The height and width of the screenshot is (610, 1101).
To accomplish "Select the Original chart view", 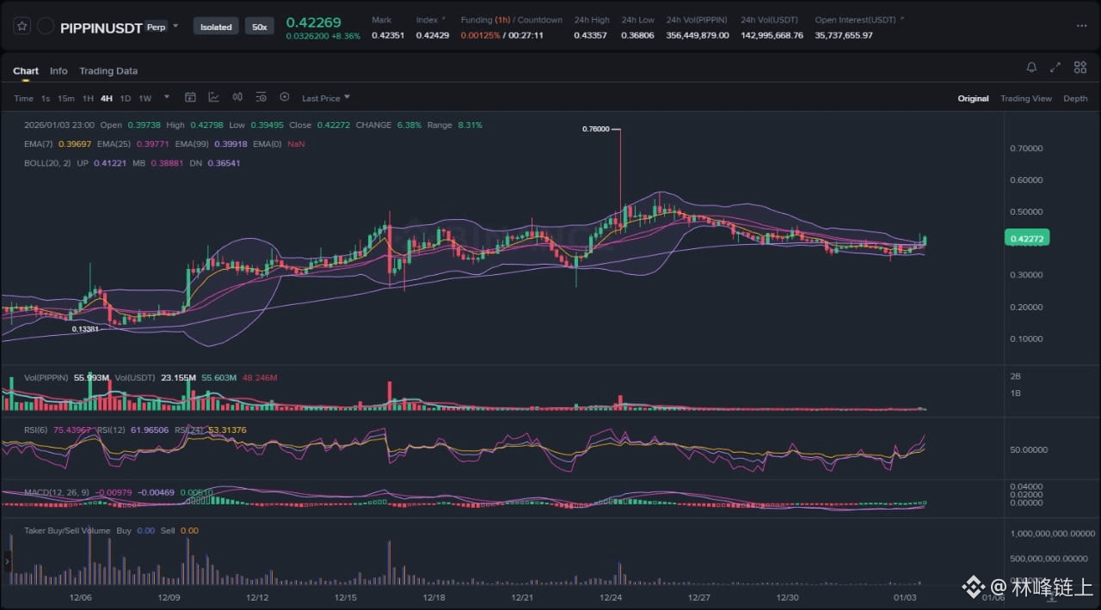I will click(x=973, y=98).
